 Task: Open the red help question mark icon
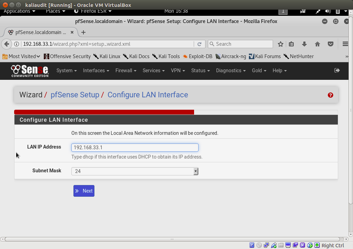coord(330,95)
